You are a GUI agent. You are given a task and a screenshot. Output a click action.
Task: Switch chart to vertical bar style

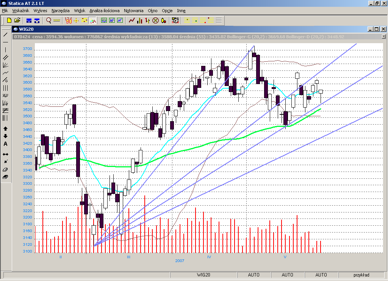[139, 20]
